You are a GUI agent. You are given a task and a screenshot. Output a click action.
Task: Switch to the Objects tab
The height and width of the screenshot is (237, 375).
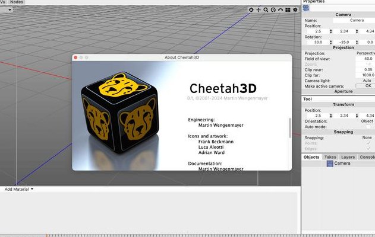(311, 157)
